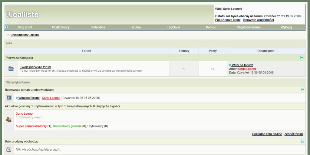
Task: Click the Ostatni post column header
Action: pos(266,51)
